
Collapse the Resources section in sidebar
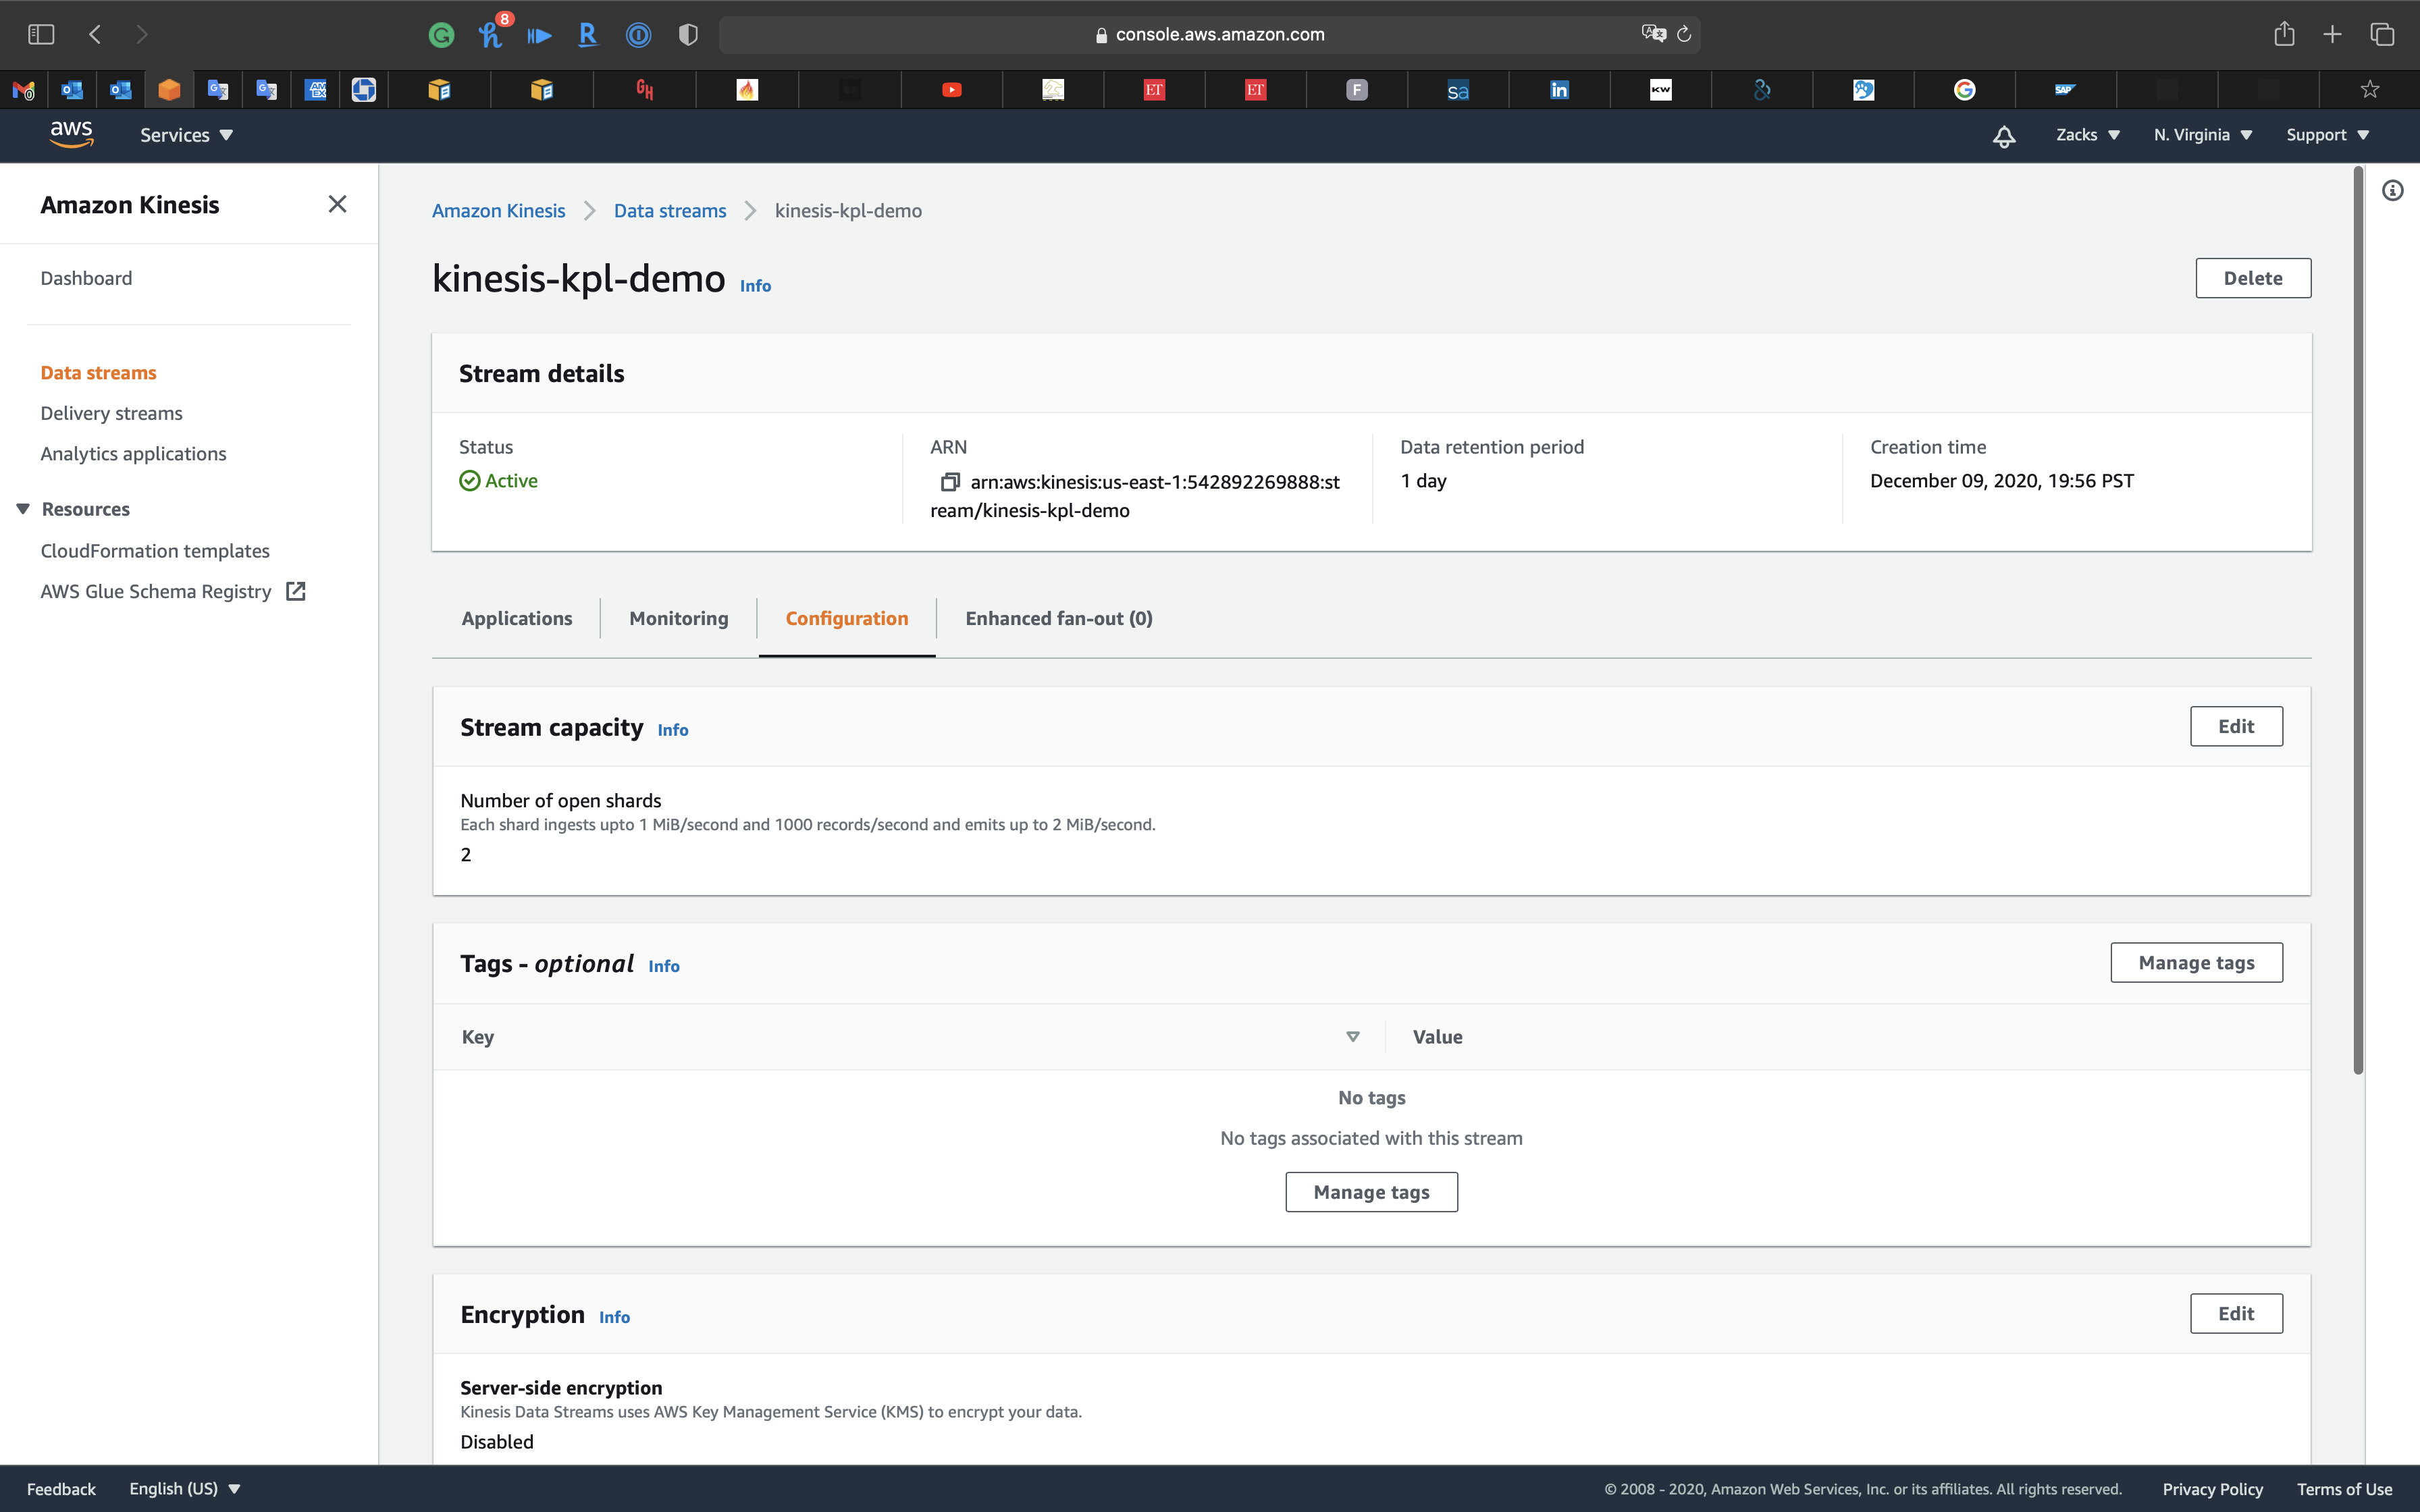(23, 509)
